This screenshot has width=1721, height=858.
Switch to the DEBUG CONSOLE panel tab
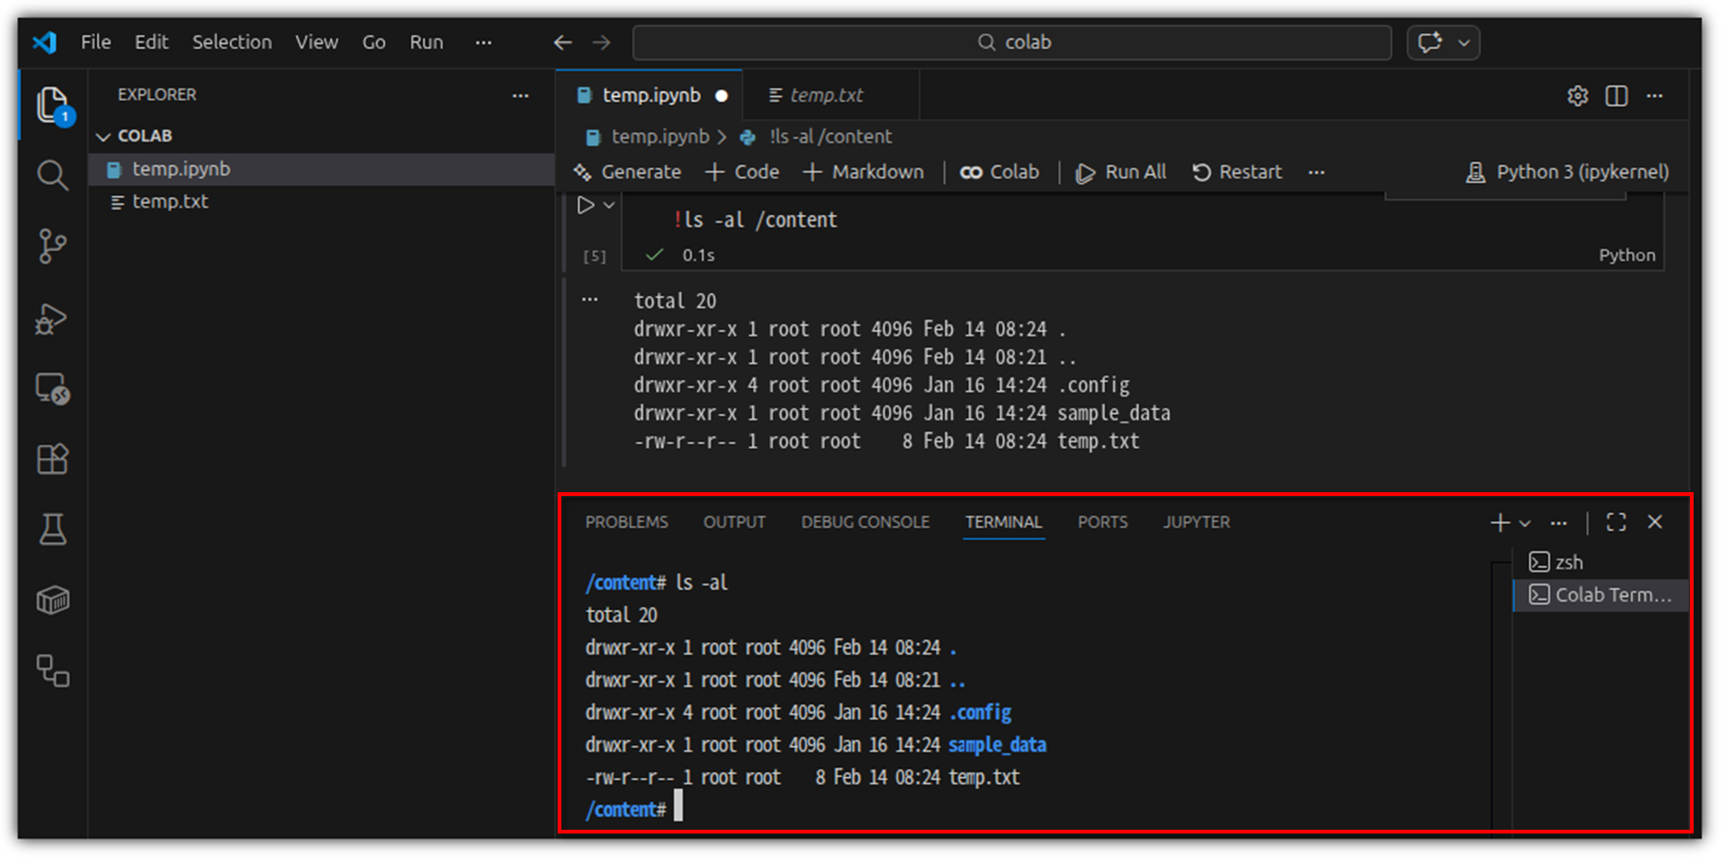tap(865, 522)
